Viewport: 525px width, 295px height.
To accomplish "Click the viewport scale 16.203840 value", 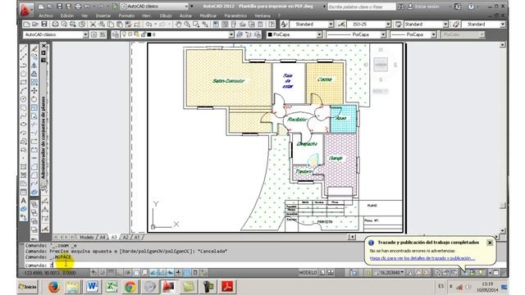I will tap(390, 273).
